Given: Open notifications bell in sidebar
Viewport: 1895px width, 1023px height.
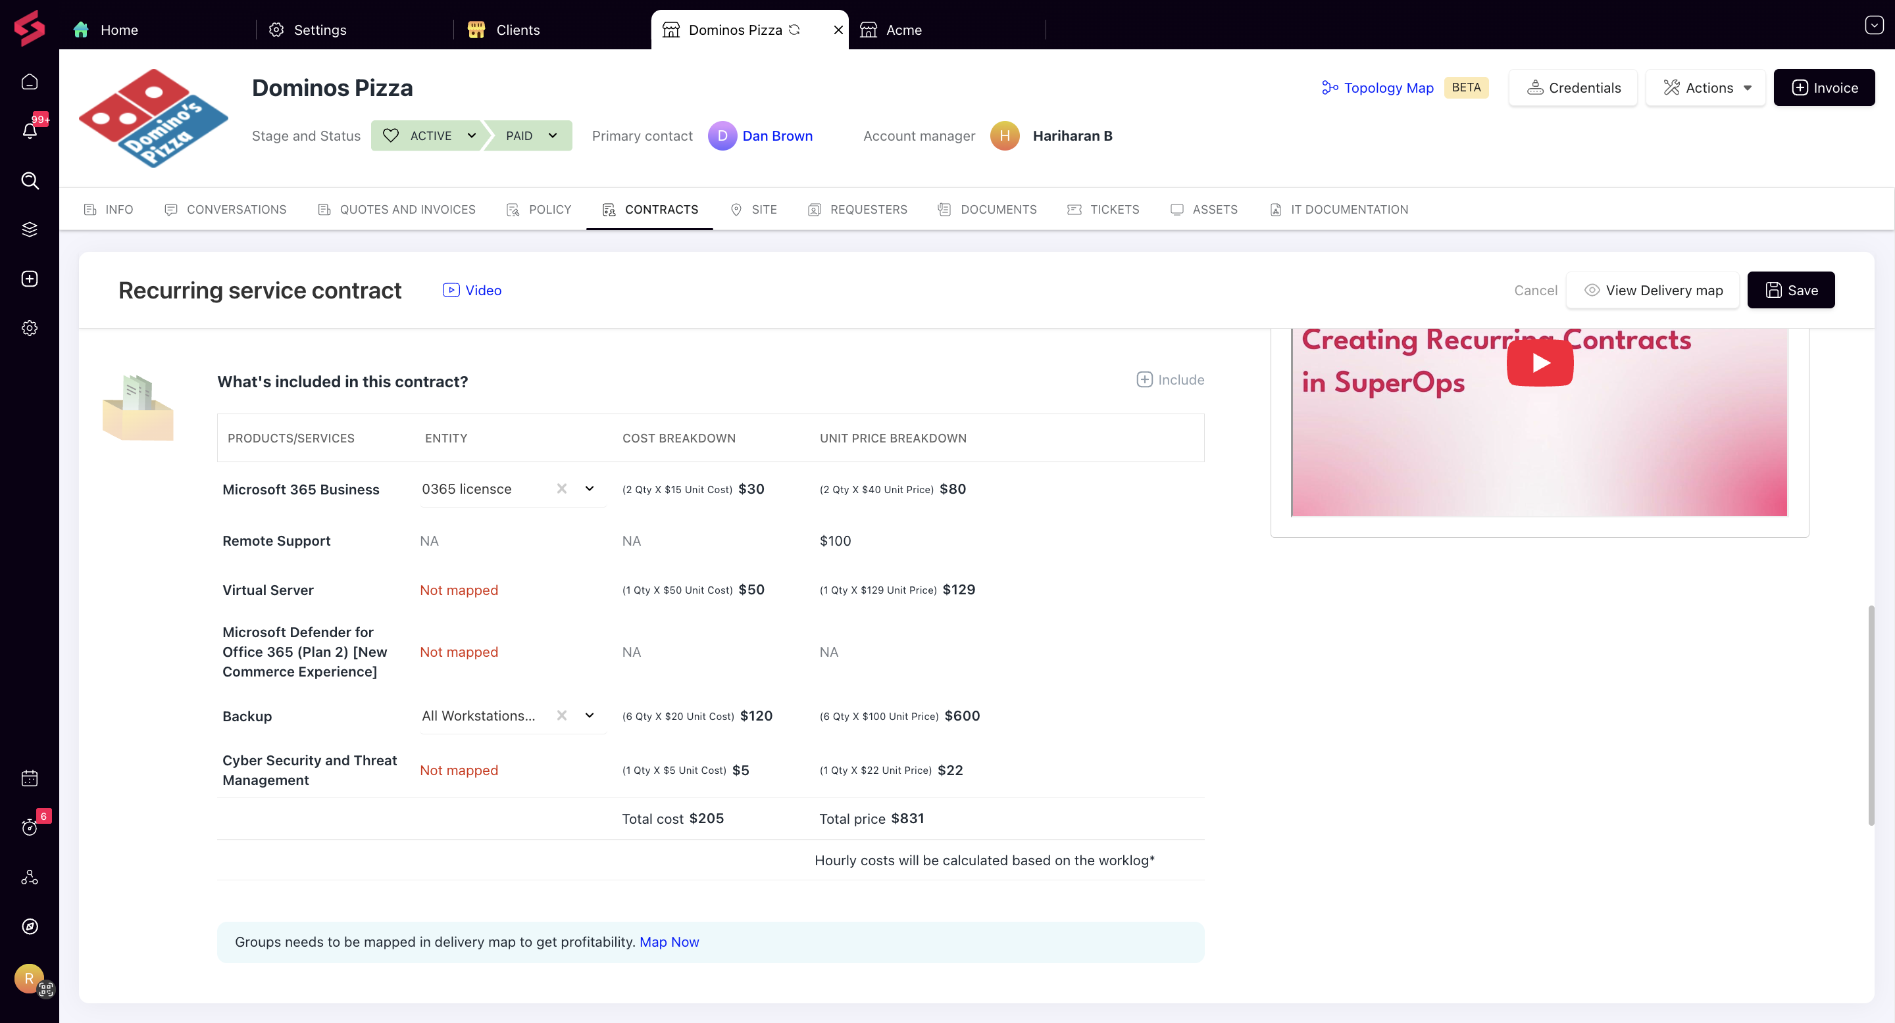Looking at the screenshot, I should (x=30, y=131).
